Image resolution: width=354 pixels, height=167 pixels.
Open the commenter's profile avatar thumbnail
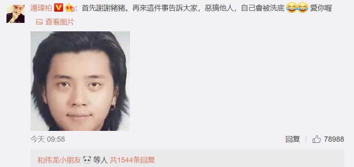pos(15,14)
